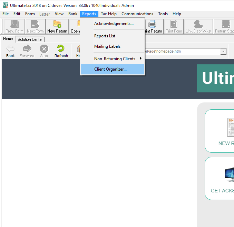Screen dimensions: 234x227
Task: Click the New Return card form icon
Action: 231,127
